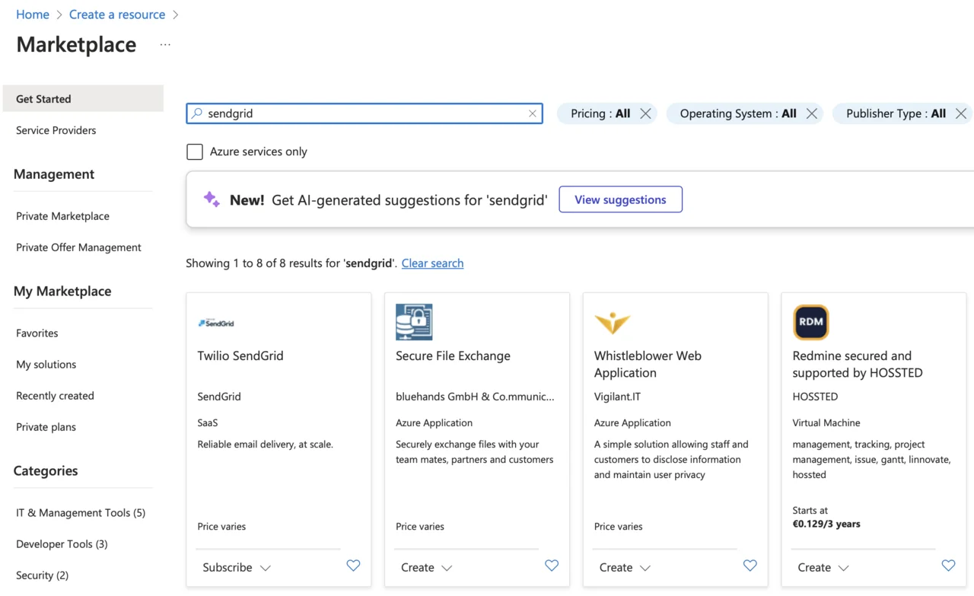Favorite Twilio SendGrid with heart icon
974x596 pixels.
[x=353, y=566]
